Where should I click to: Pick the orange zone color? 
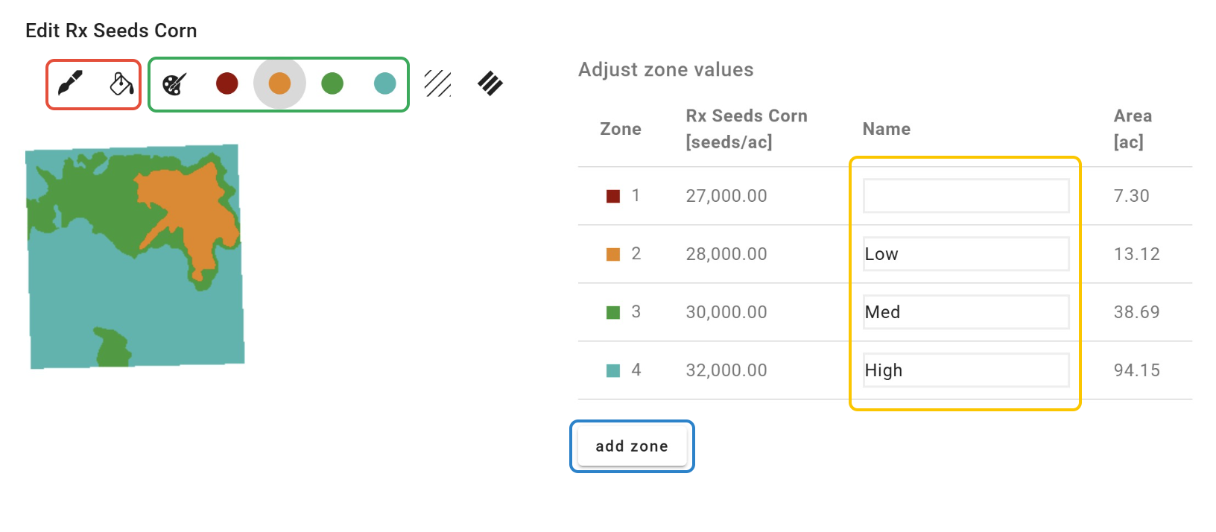[x=279, y=83]
